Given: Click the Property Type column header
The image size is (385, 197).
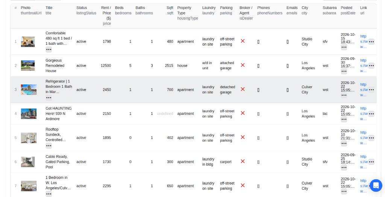Looking at the screenshot, I should [187, 13].
